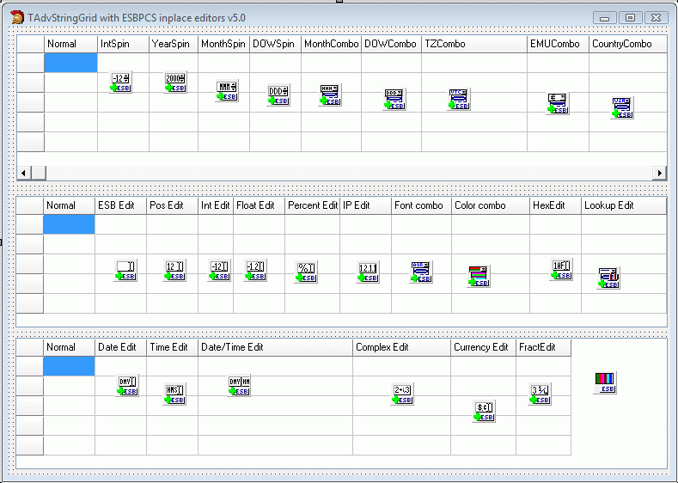Screen dimensions: 678x483
Task: Select the Int Edit -12 component icon
Action: [x=219, y=271]
